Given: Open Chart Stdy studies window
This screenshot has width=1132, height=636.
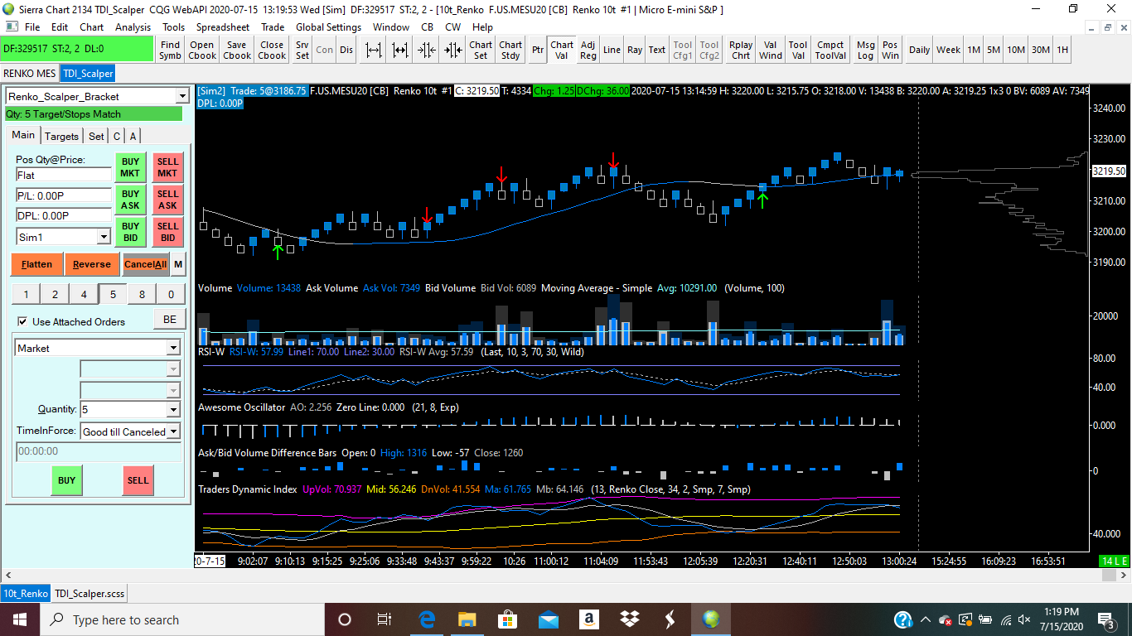Looking at the screenshot, I should 510,50.
